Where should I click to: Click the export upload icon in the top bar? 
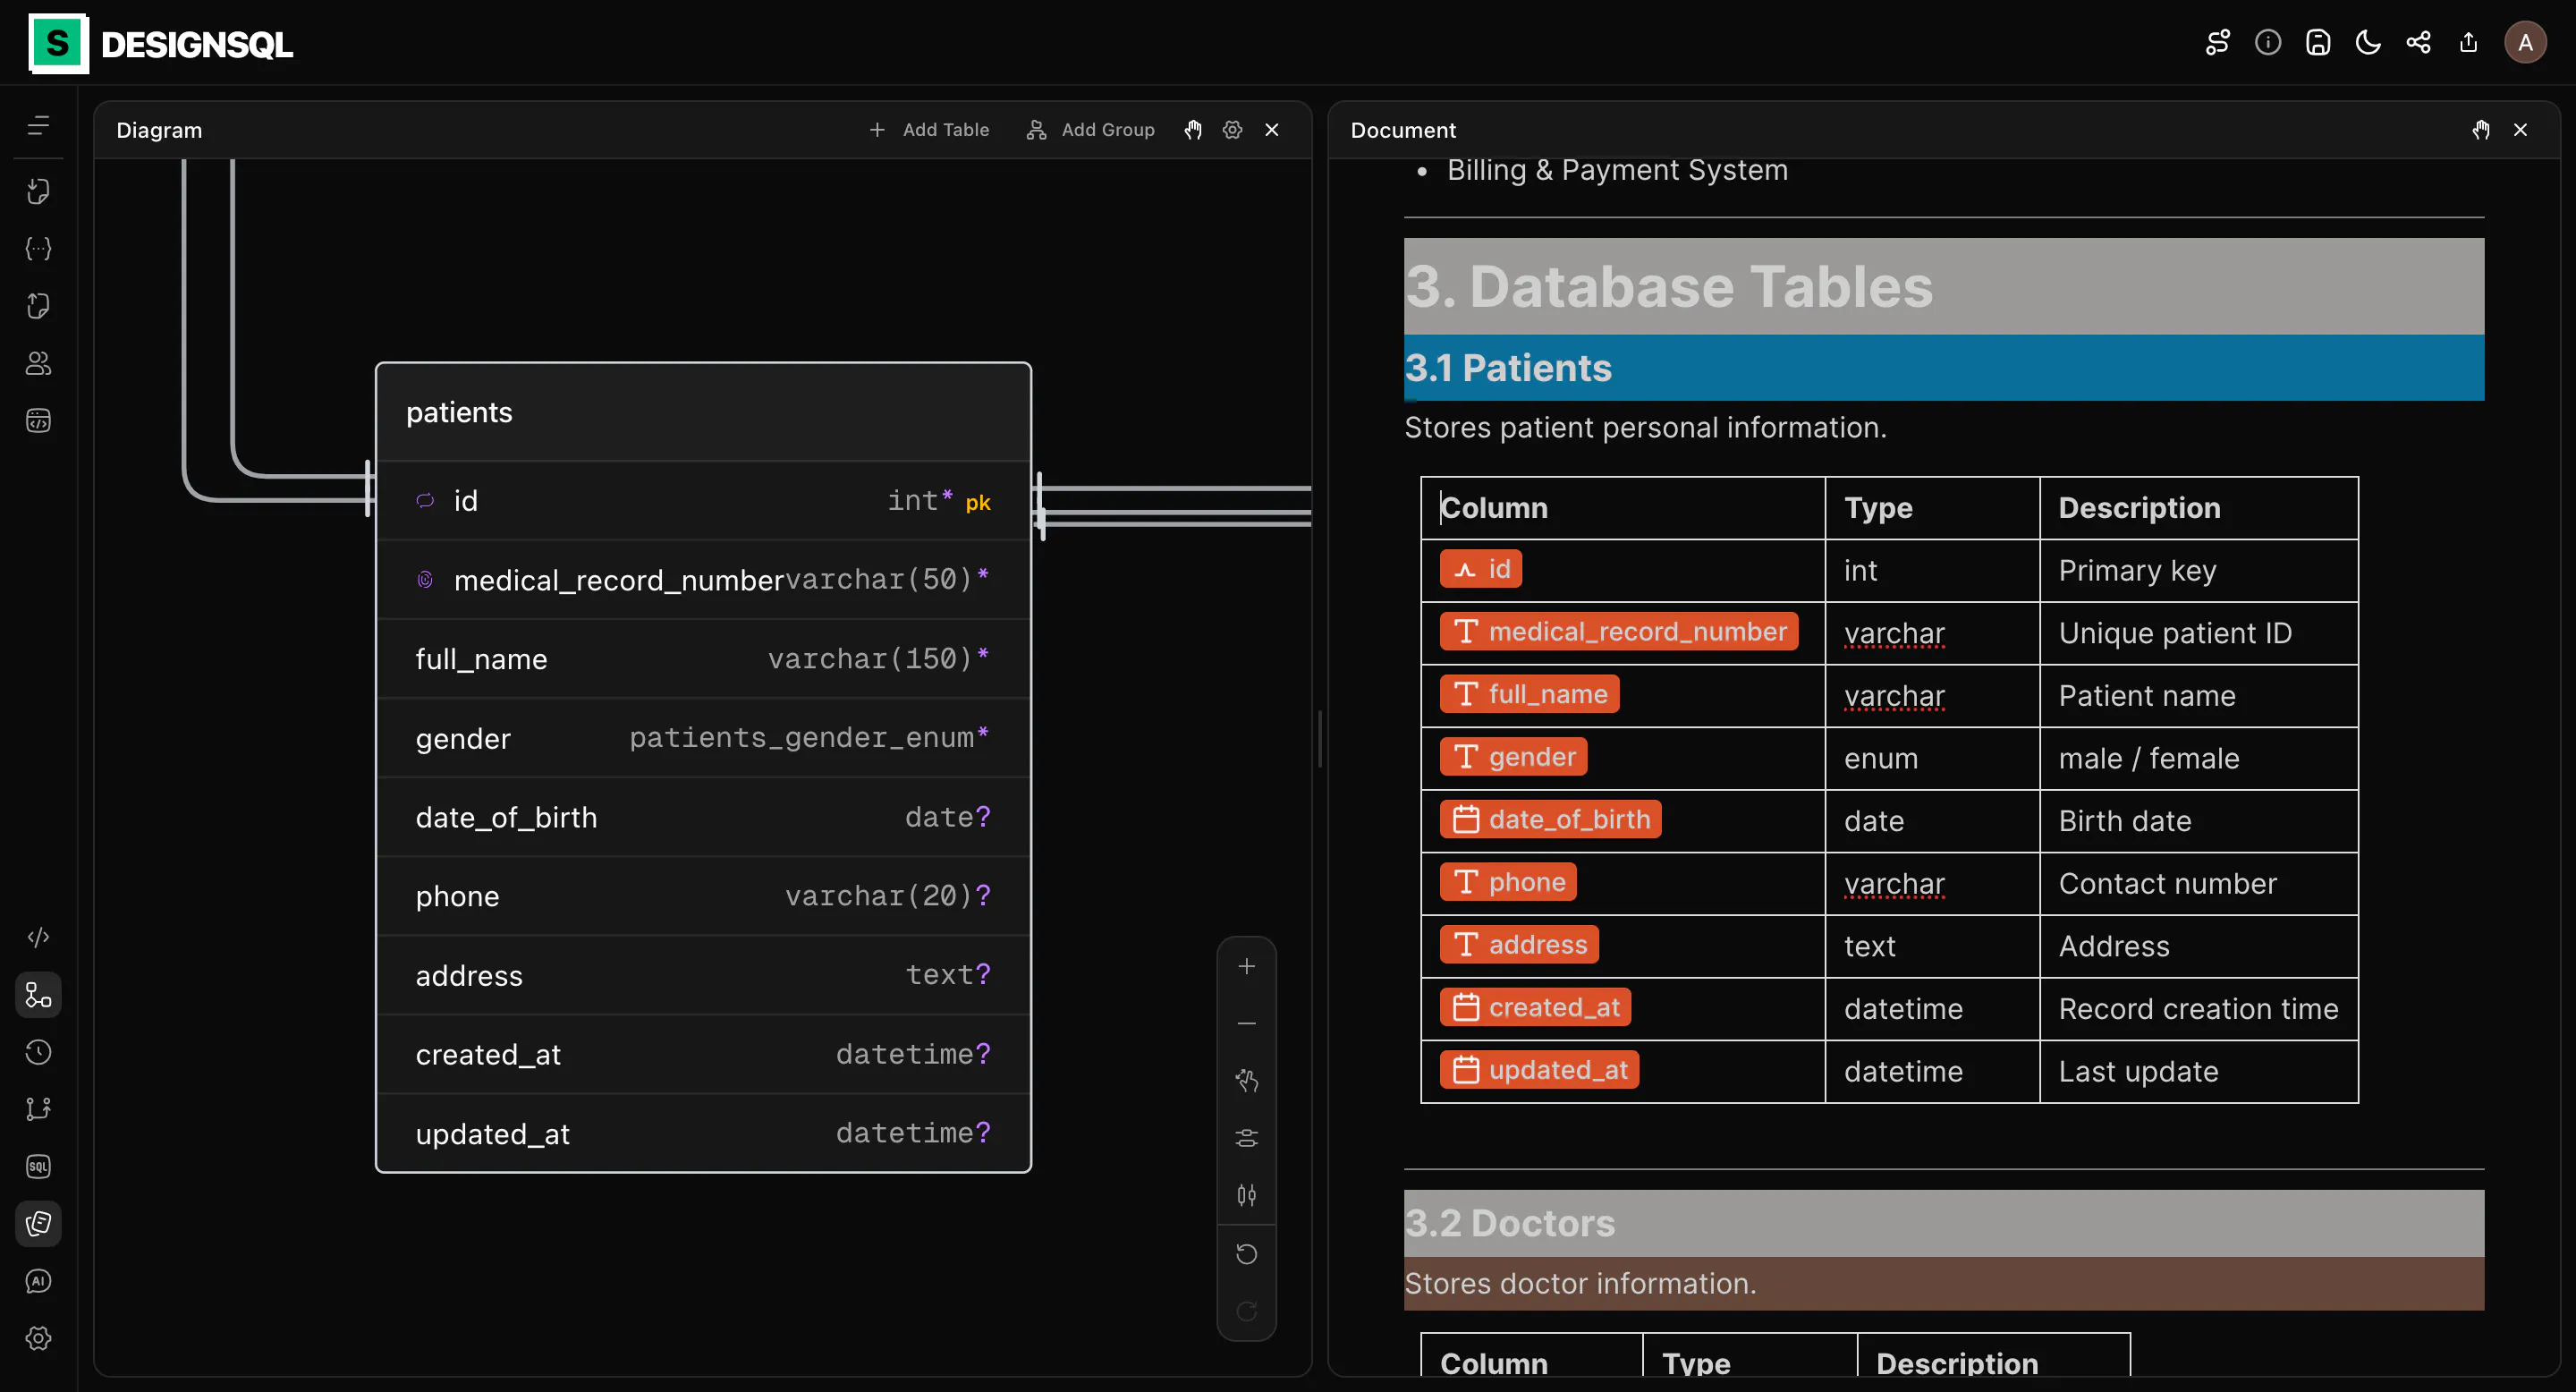click(x=2468, y=42)
